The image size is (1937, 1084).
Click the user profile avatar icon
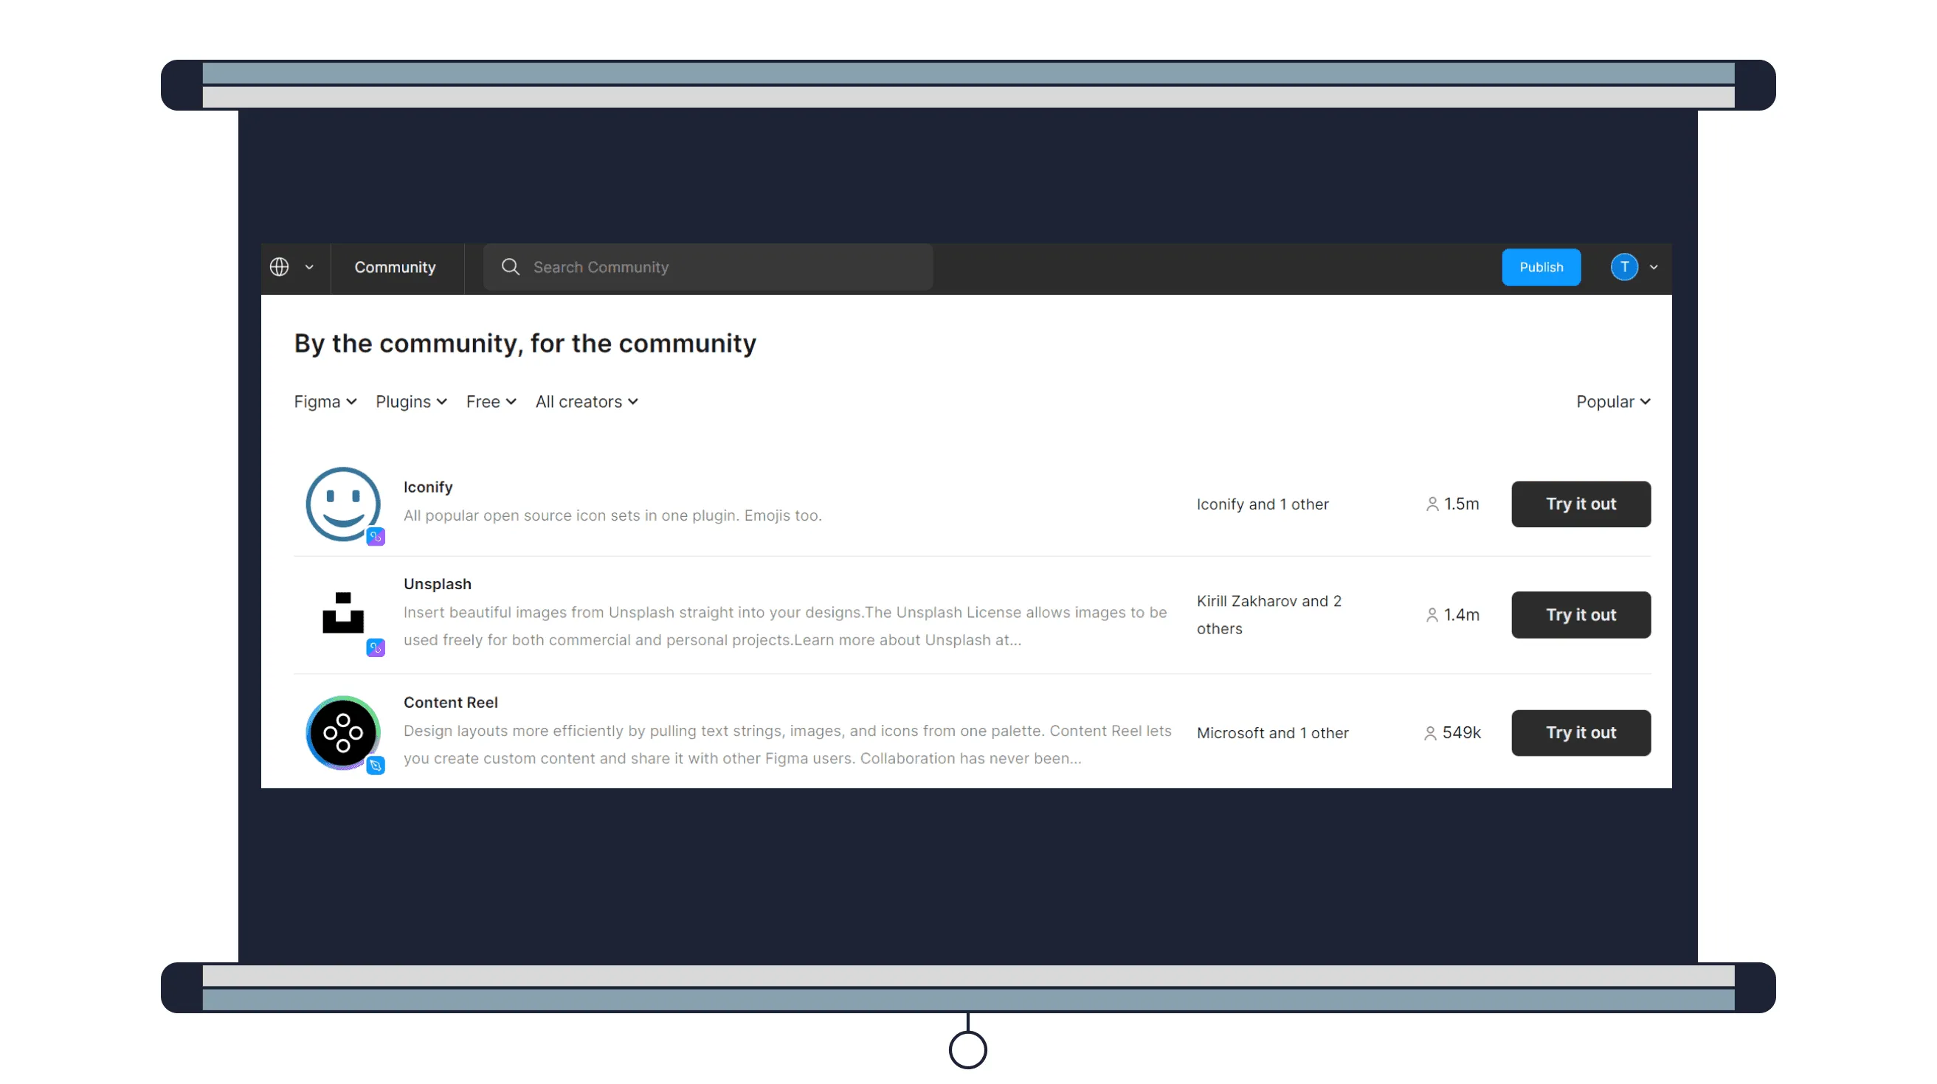point(1626,268)
